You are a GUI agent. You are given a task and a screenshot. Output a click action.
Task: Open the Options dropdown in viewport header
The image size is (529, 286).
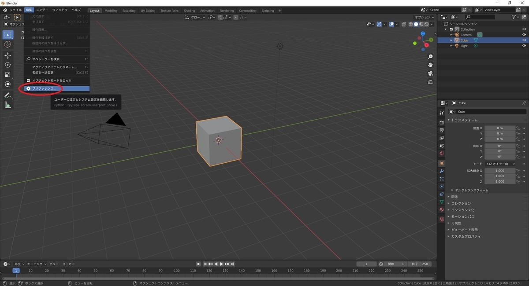click(424, 17)
